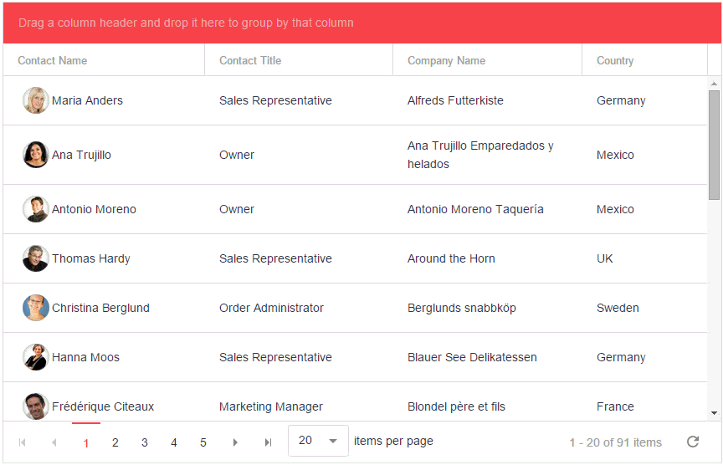Viewport: 723px width, 465px height.
Task: Go to page 3
Action: click(145, 442)
